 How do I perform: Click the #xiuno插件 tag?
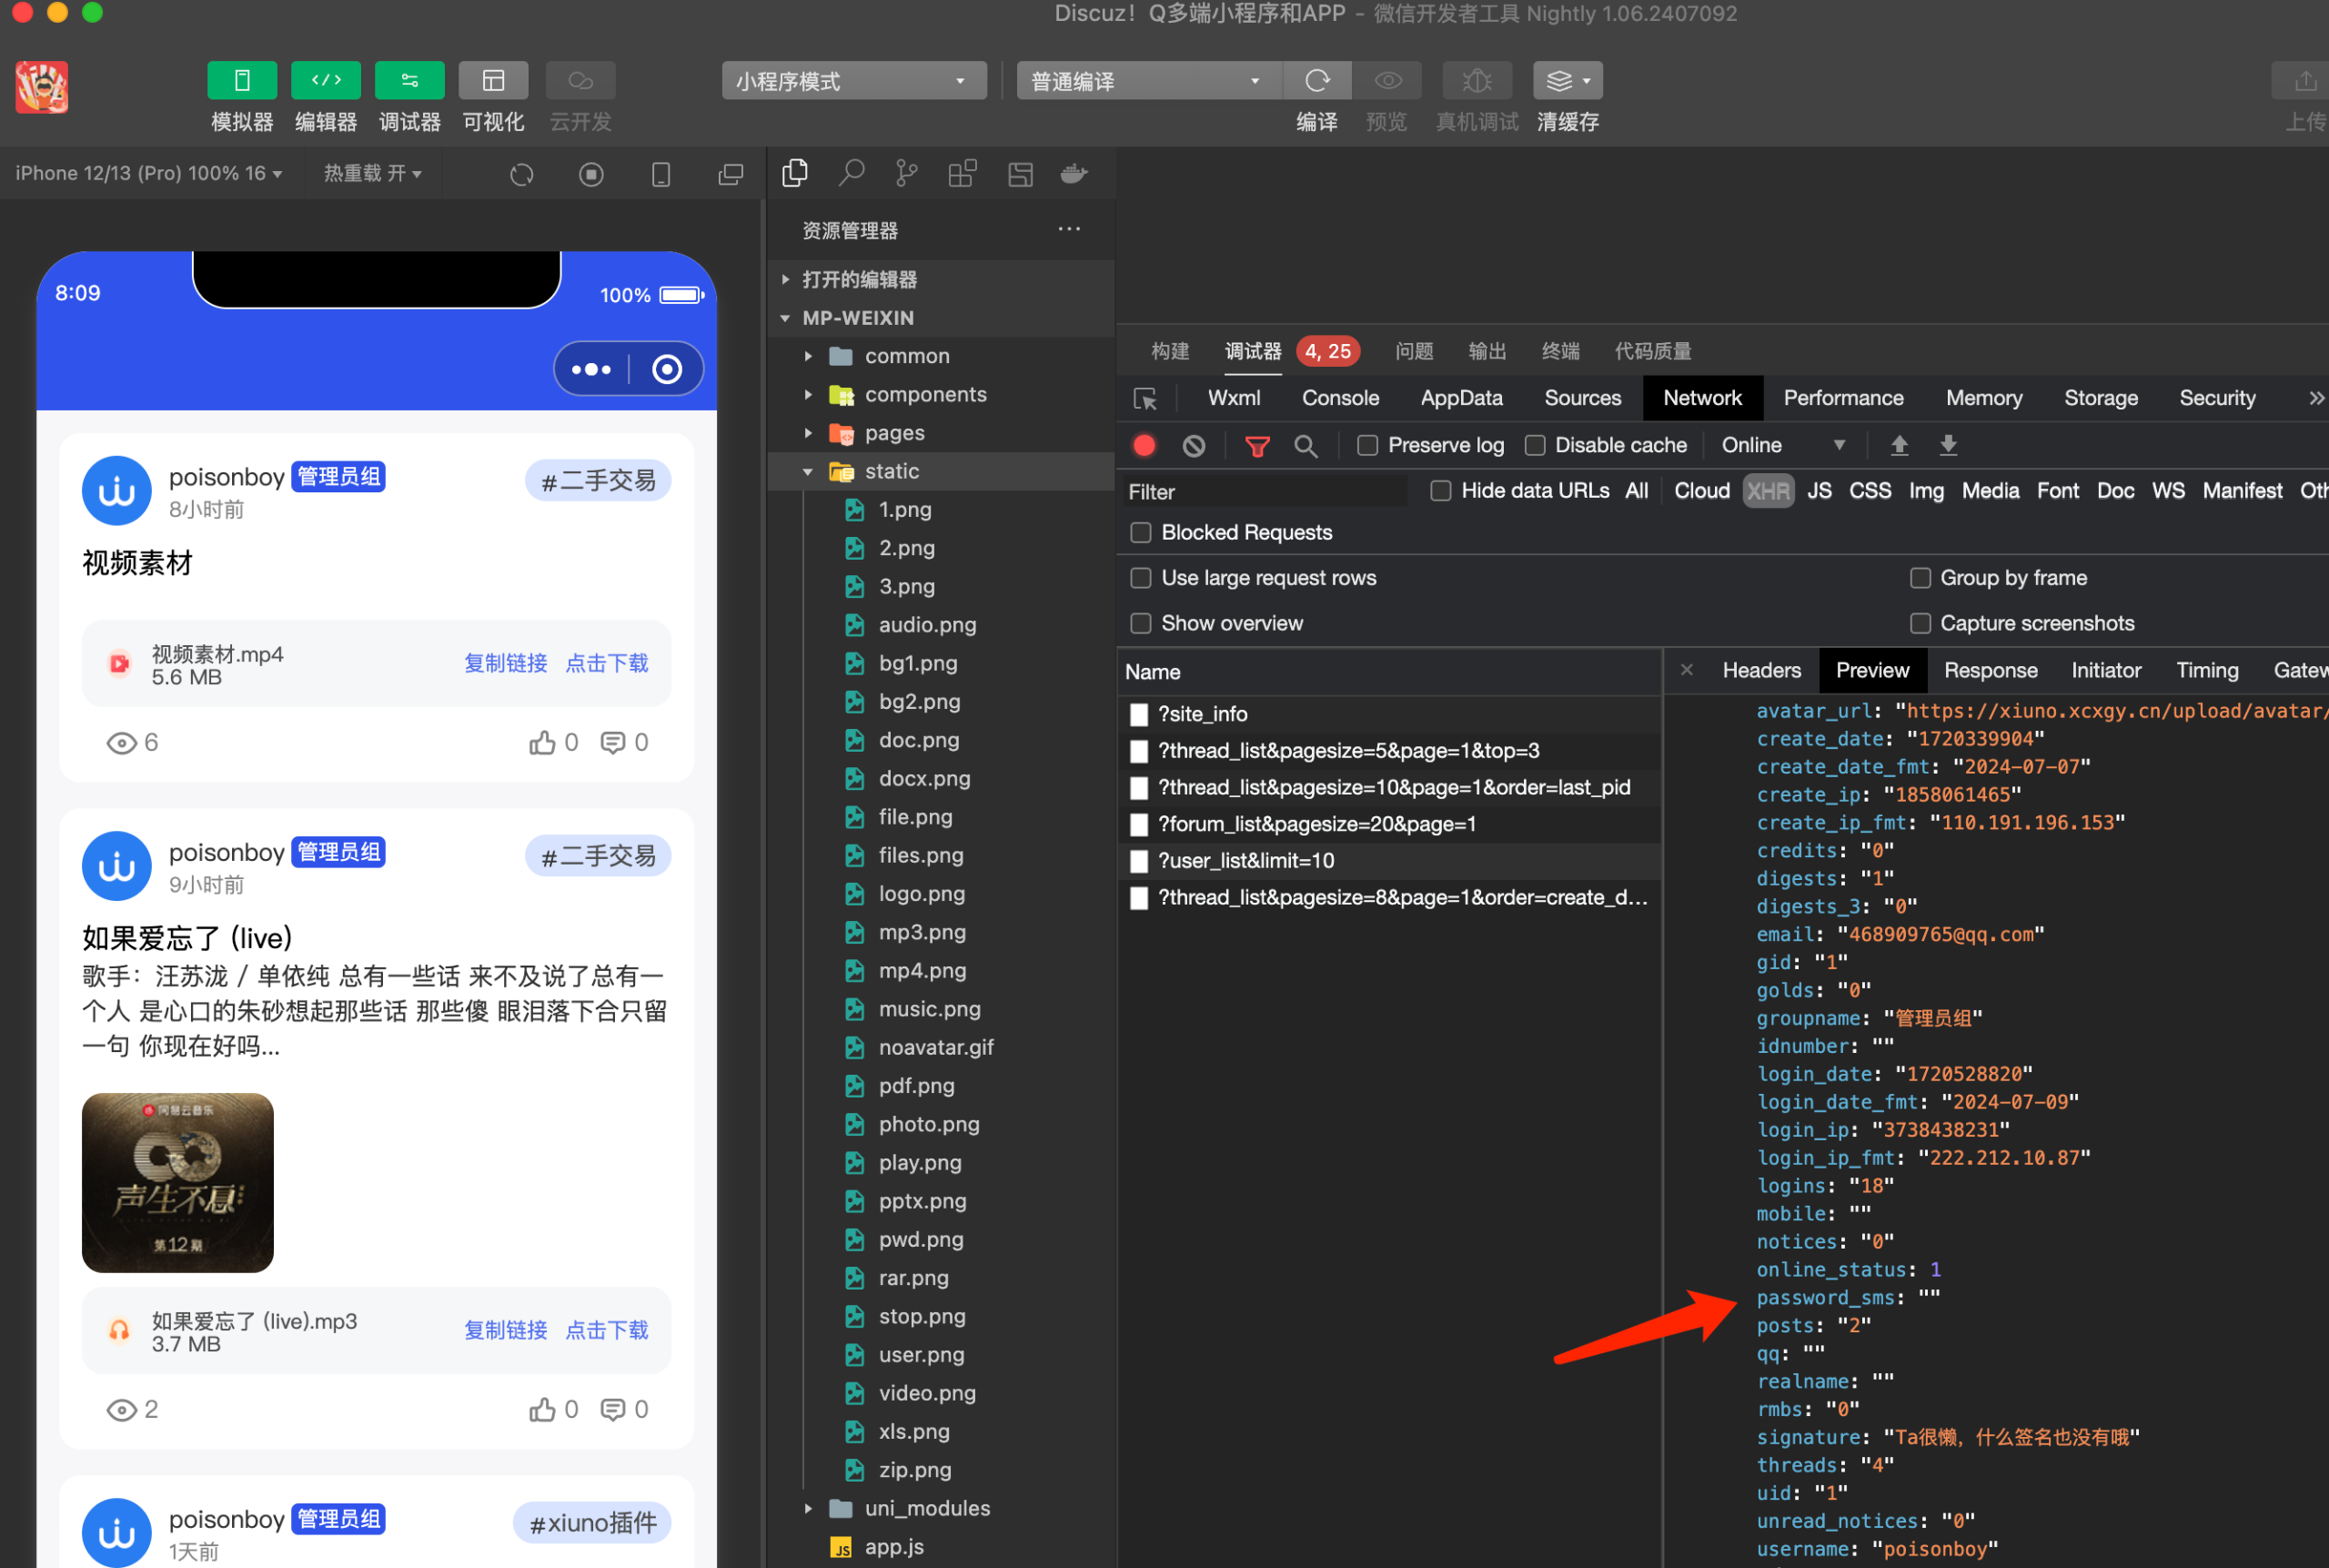coord(593,1524)
